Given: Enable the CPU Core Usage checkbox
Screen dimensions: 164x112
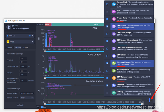Looking at the screenshot, I should coord(107,34).
